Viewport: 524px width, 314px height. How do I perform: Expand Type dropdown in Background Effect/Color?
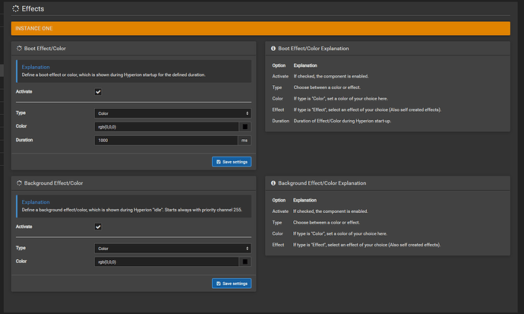(173, 248)
